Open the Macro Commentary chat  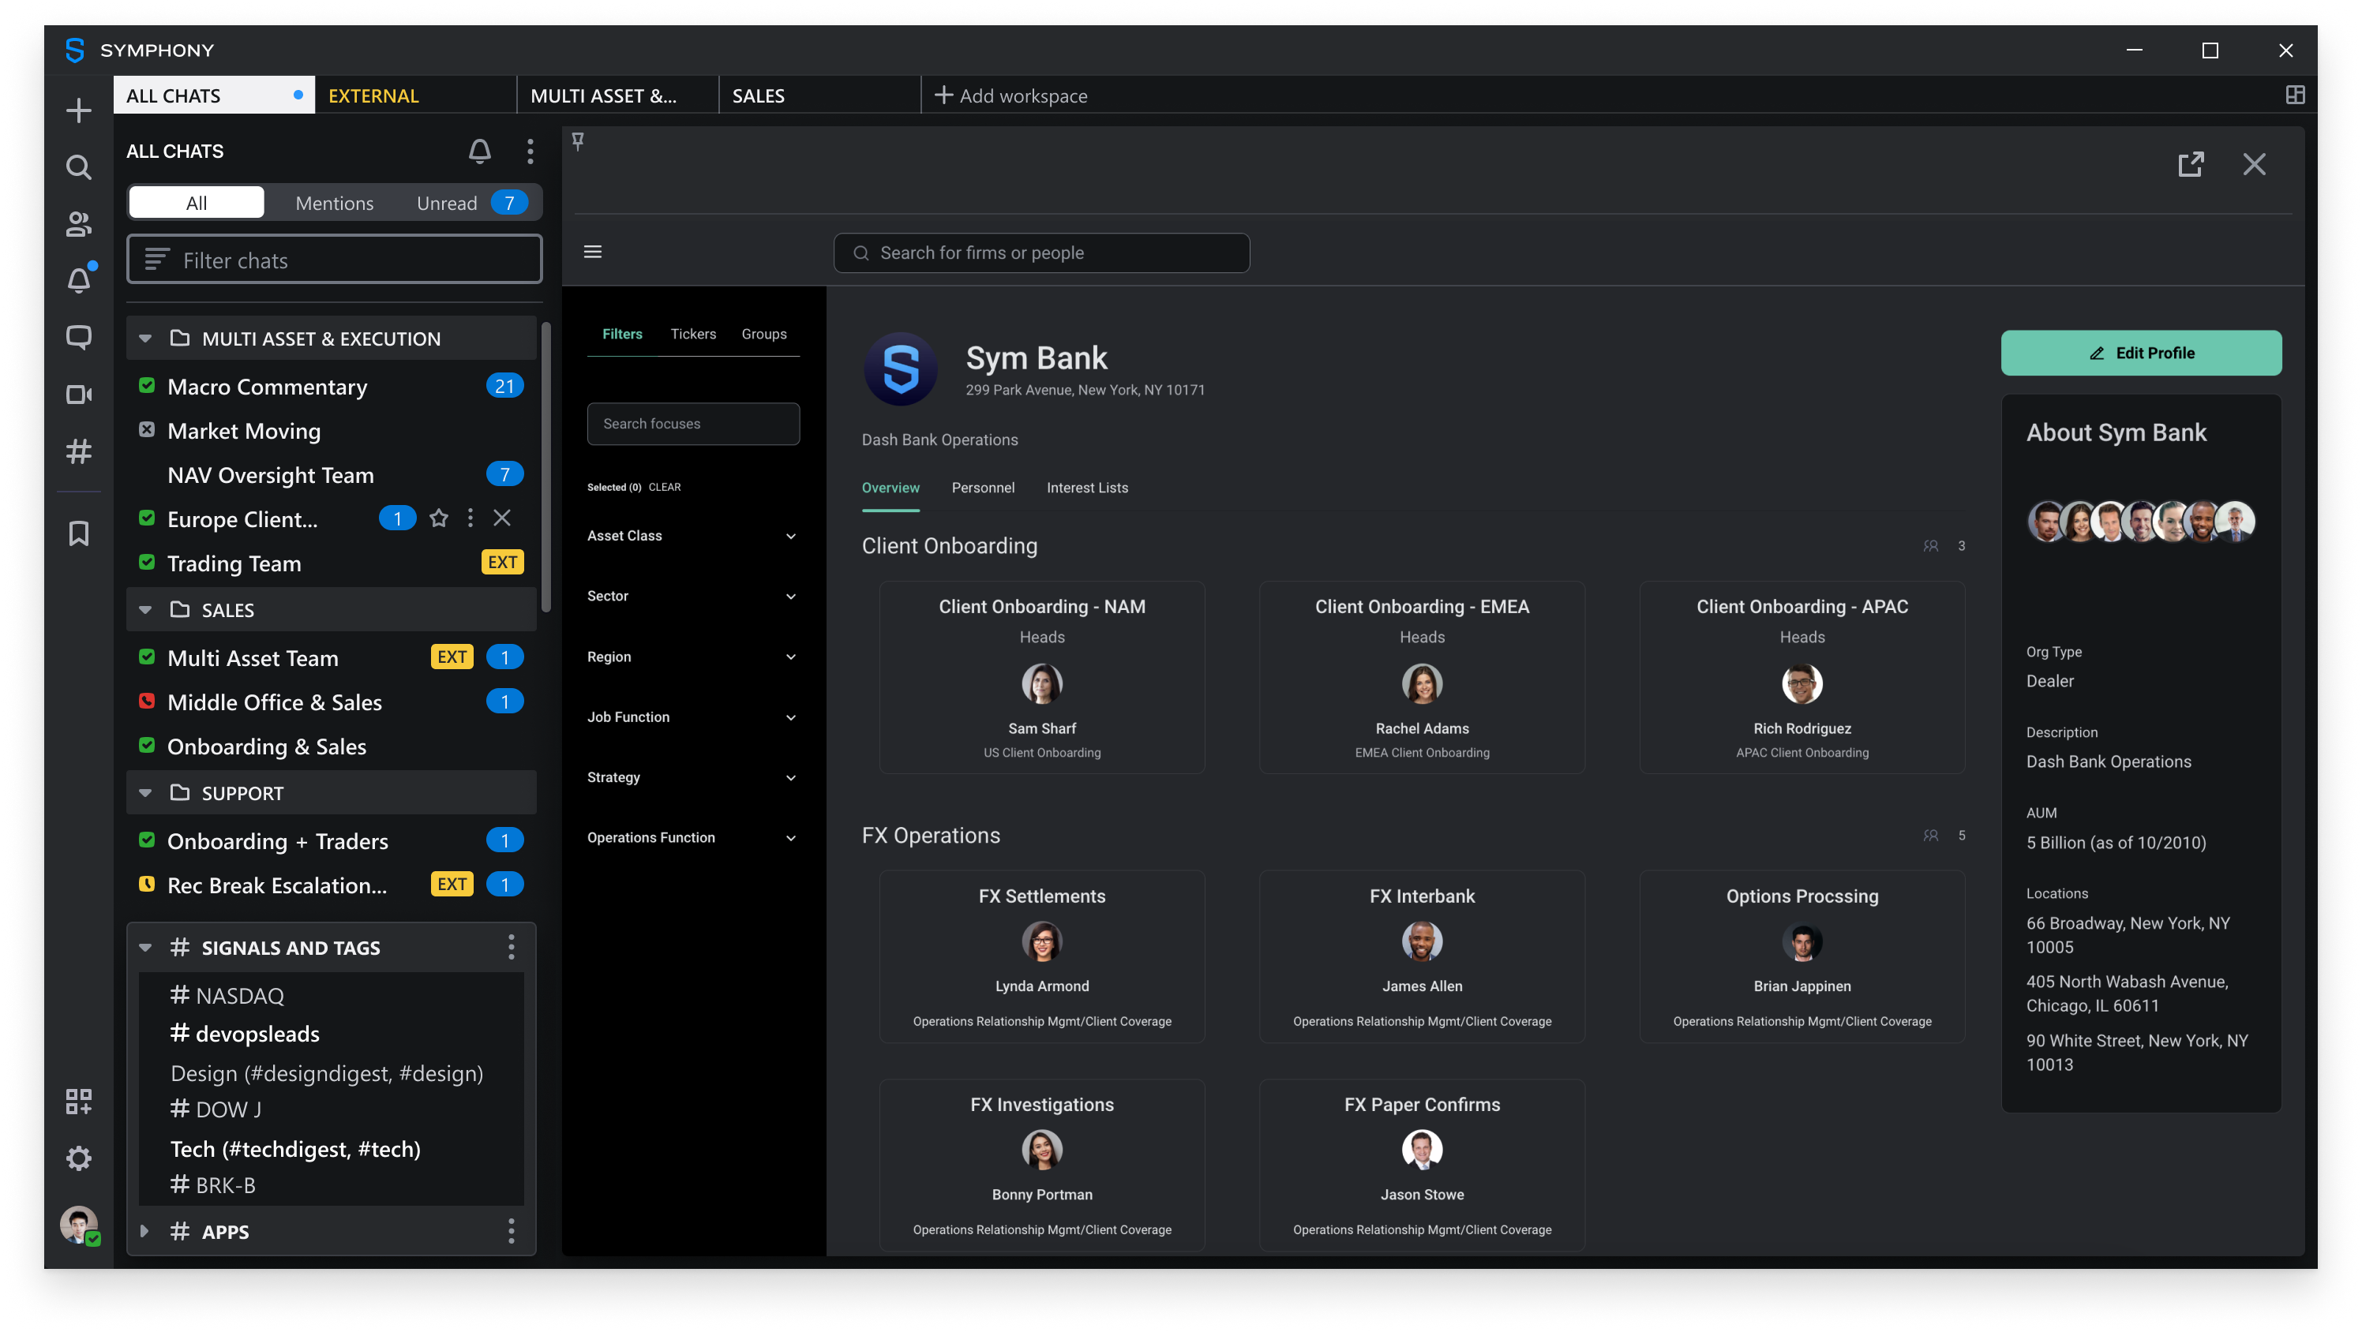point(331,387)
